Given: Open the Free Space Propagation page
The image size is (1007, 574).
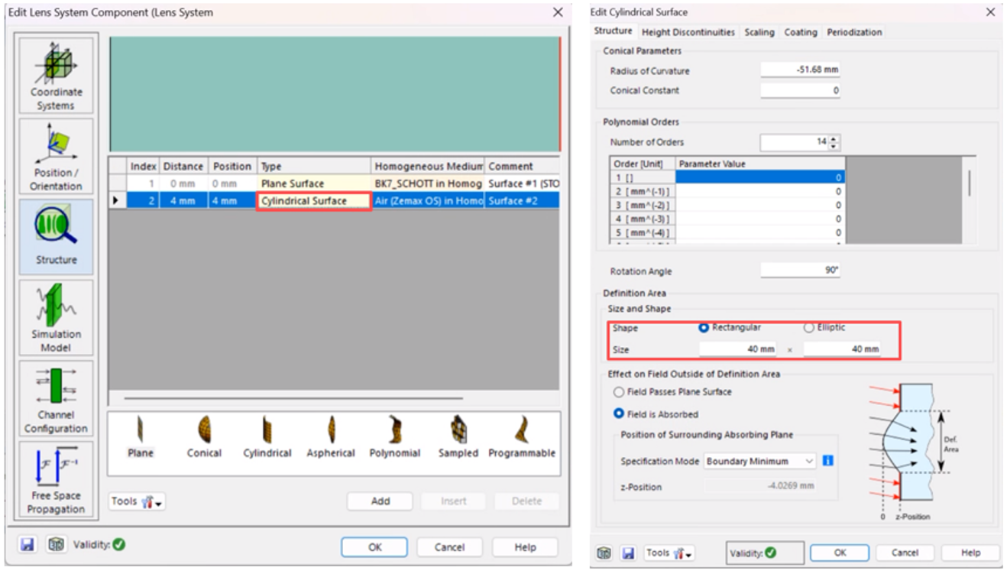Looking at the screenshot, I should 57,479.
